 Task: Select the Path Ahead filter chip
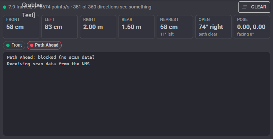click(44, 45)
